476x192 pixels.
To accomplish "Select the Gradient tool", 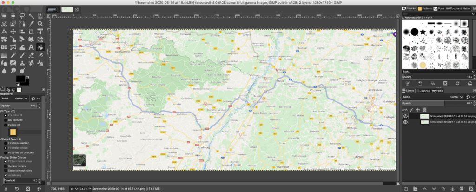I will (x=4, y=55).
